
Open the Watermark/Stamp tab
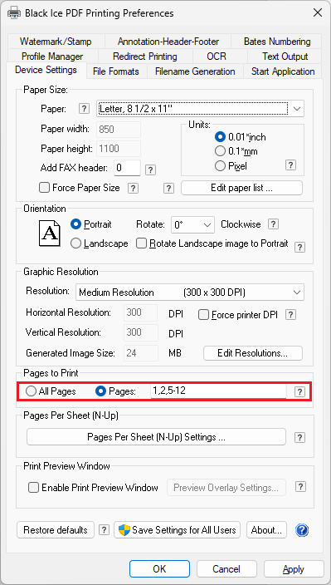pyautogui.click(x=56, y=42)
